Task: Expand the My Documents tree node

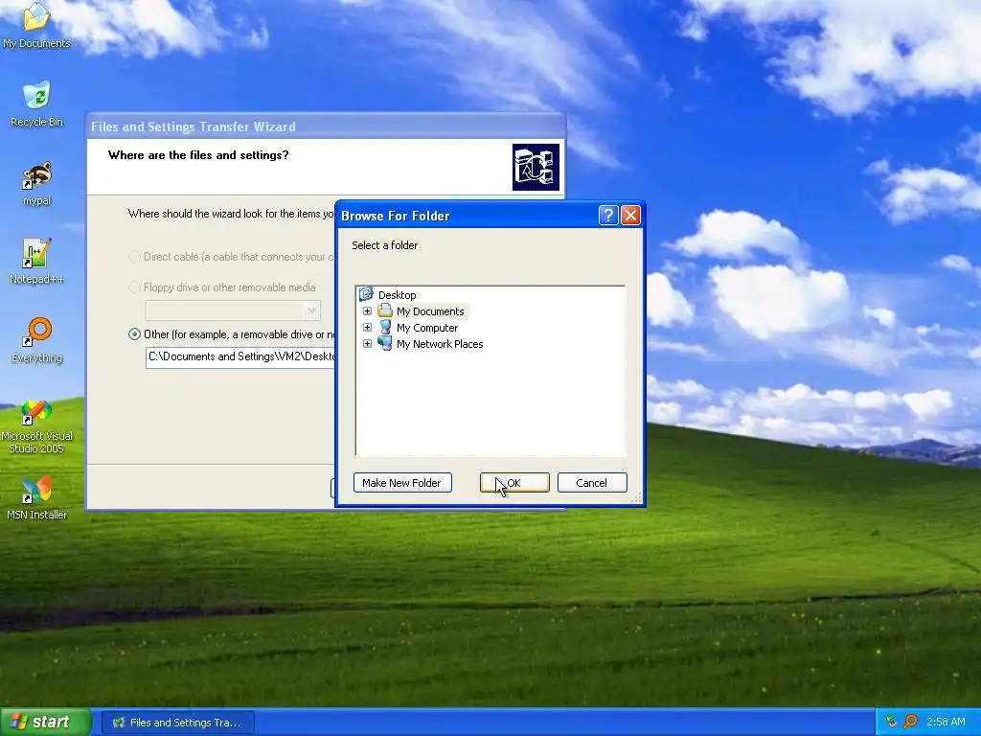Action: tap(367, 311)
